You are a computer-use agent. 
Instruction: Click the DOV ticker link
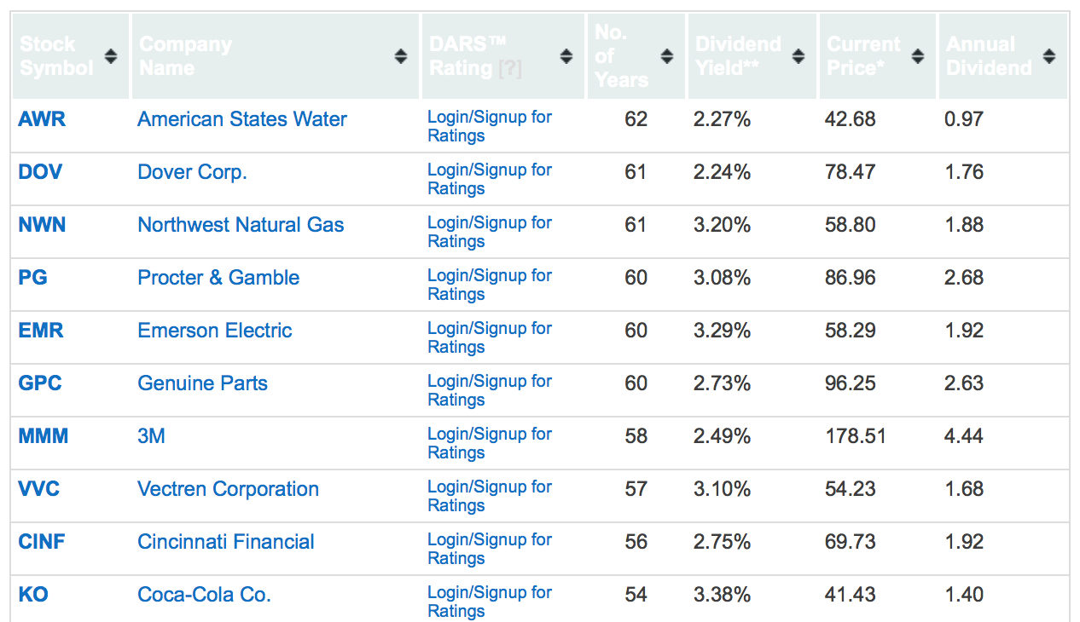40,172
